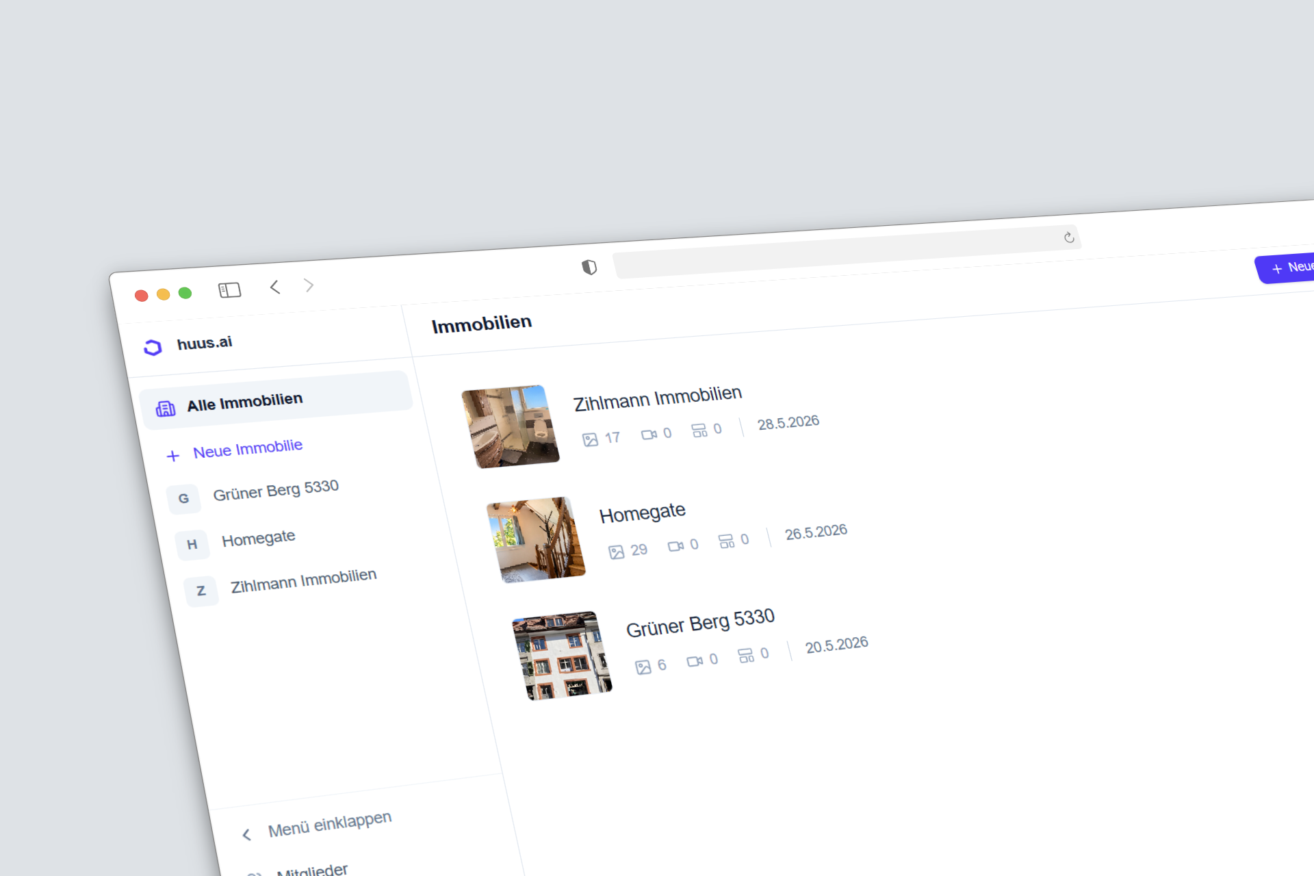The width and height of the screenshot is (1314, 876).
Task: Click the Neue Immobilie sidebar link
Action: coord(248,449)
